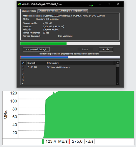Click the file size value 4,388 GB
This screenshot has width=136, height=147.
pyautogui.click(x=47, y=23)
